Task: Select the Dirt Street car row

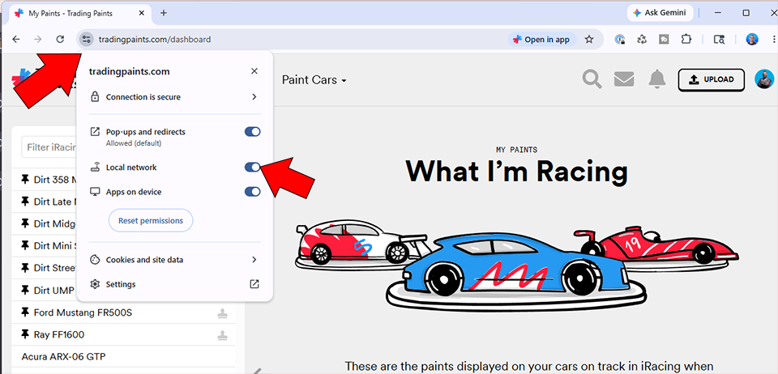Action: tap(45, 268)
